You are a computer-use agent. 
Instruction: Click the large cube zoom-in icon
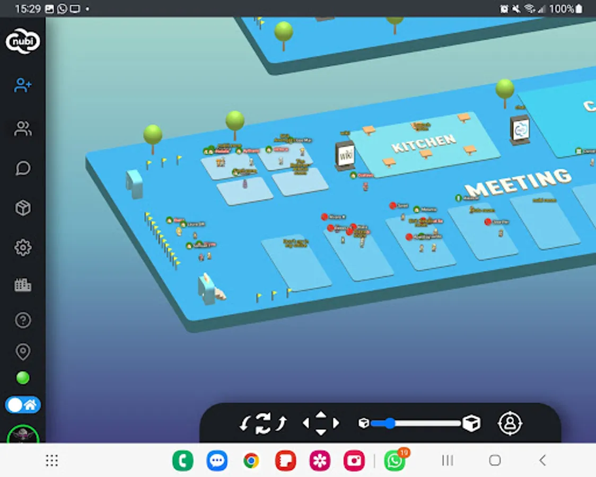point(471,423)
